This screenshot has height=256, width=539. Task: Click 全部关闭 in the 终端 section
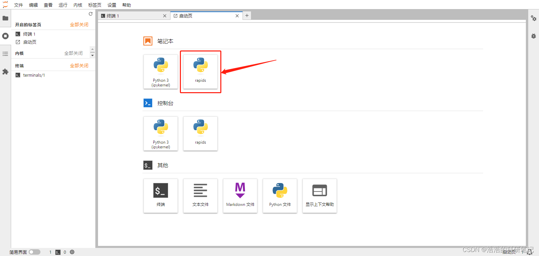coord(79,66)
